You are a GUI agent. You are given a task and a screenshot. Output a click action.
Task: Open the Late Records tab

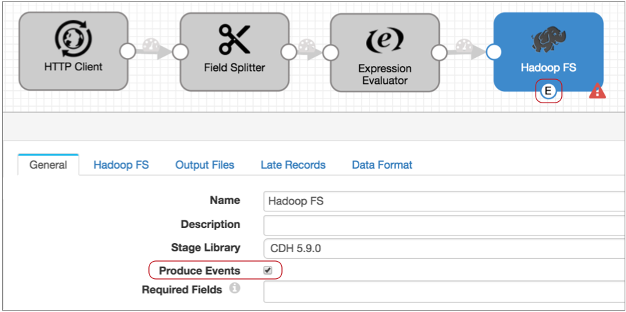[293, 165]
